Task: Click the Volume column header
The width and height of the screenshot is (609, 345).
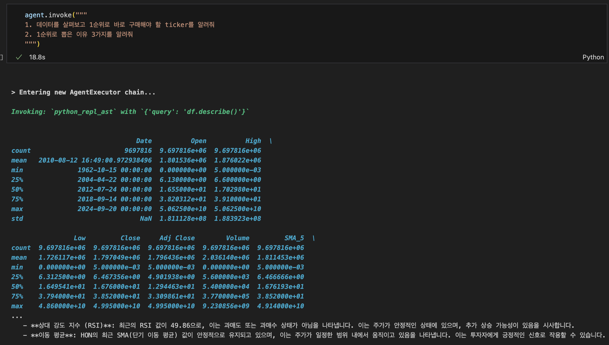Action: pos(237,238)
